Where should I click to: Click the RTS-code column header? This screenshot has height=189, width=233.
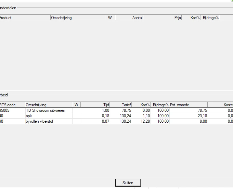[12, 105]
